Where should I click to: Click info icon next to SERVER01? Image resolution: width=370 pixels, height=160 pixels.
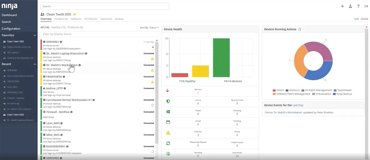[x=61, y=42]
